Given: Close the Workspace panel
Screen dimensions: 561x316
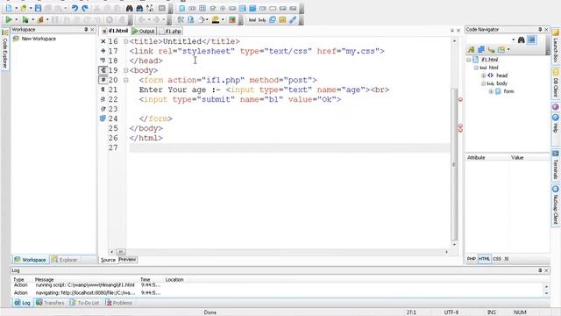Looking at the screenshot, I should (92, 29).
